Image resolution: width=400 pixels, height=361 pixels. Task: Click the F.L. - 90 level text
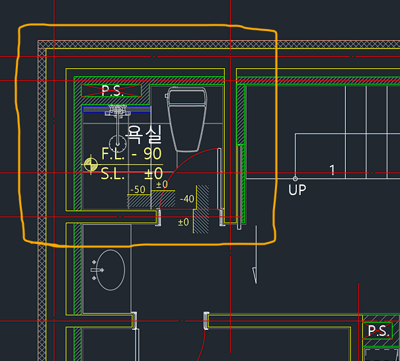pyautogui.click(x=131, y=153)
